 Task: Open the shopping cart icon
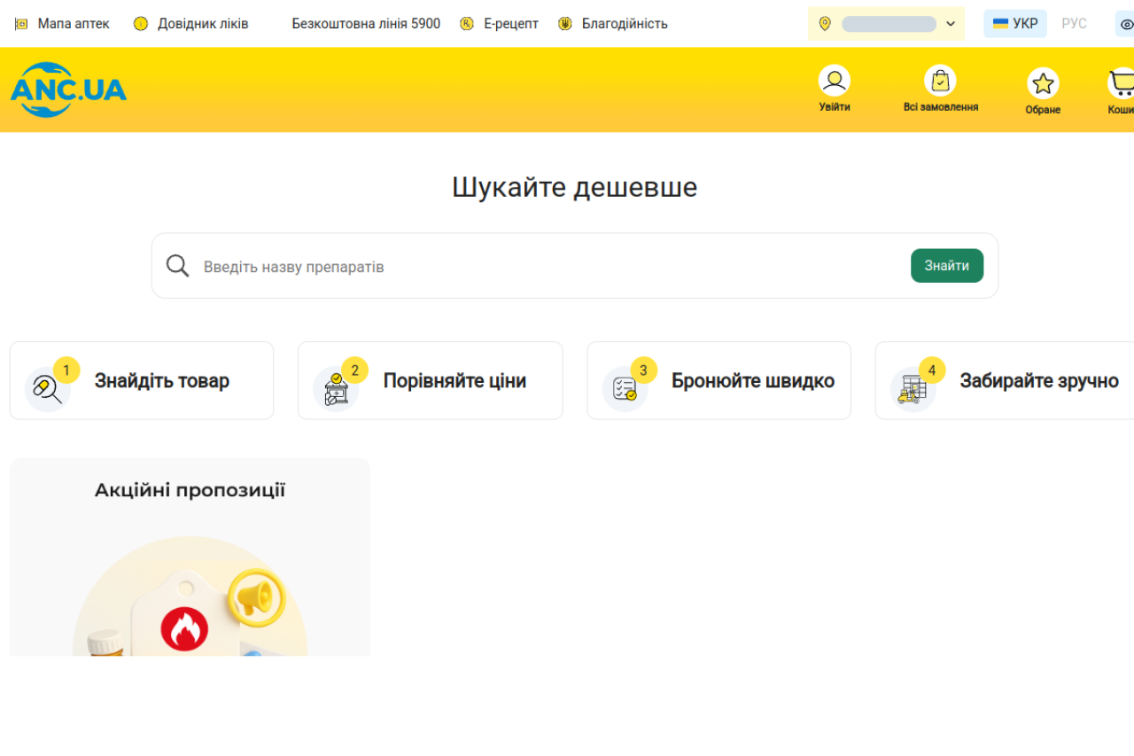pyautogui.click(x=1122, y=83)
